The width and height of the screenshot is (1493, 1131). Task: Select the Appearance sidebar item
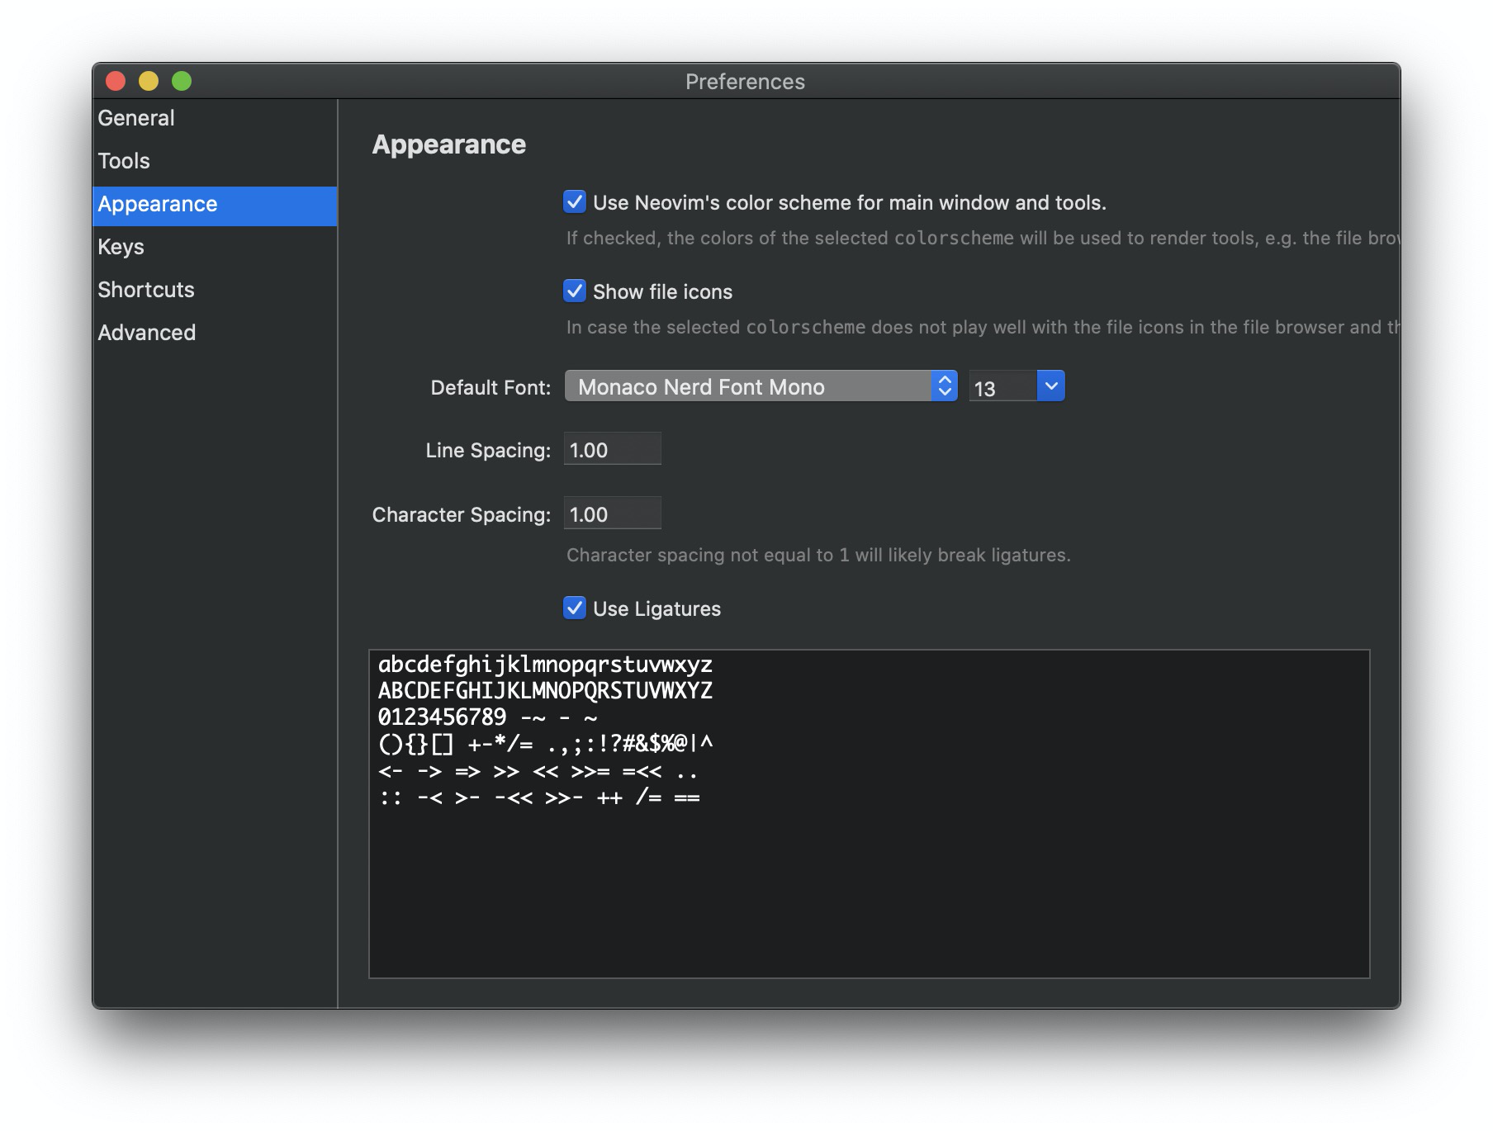tap(215, 205)
